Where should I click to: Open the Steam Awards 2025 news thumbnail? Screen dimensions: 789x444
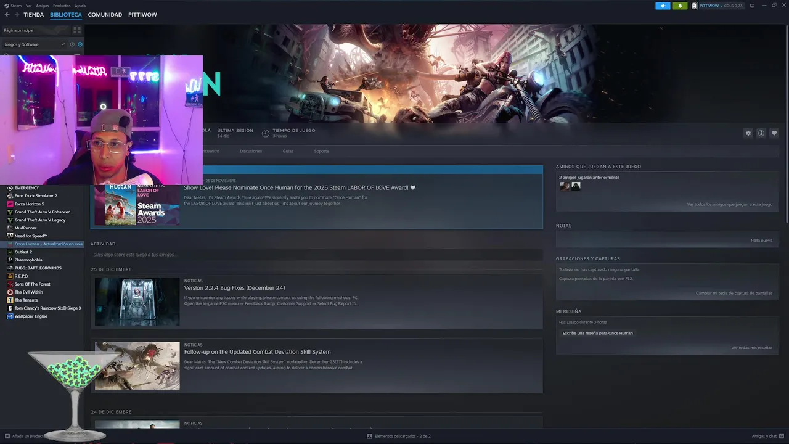tap(137, 205)
